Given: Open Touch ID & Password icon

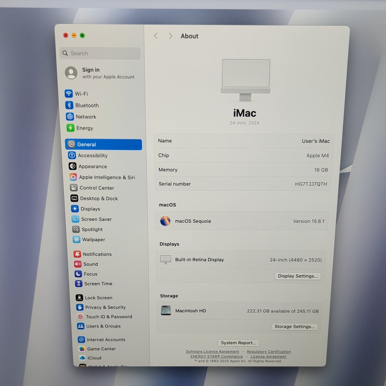Looking at the screenshot, I should coord(80,317).
